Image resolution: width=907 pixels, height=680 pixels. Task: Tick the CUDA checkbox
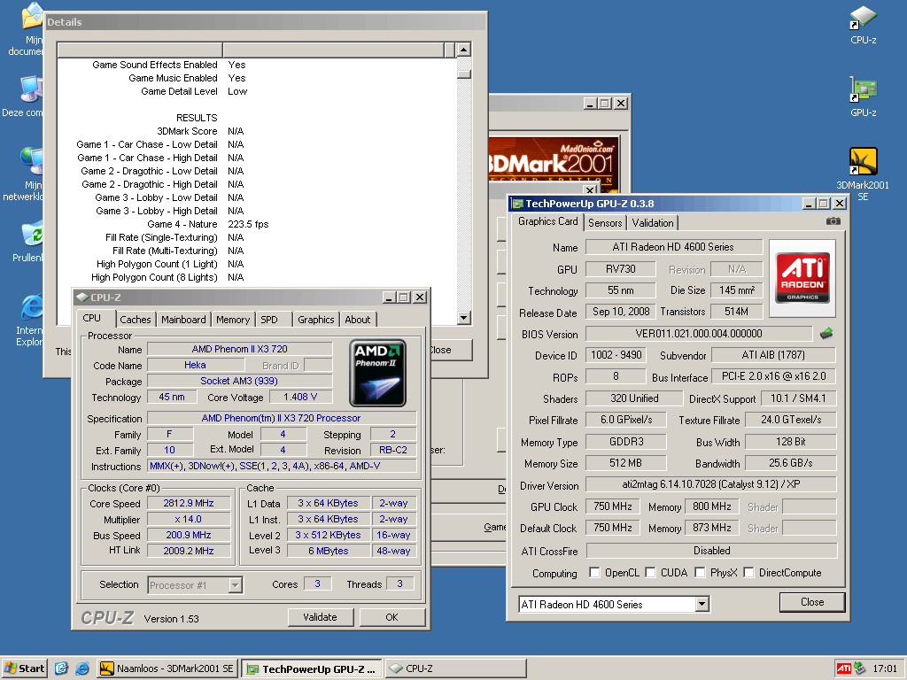coord(651,573)
